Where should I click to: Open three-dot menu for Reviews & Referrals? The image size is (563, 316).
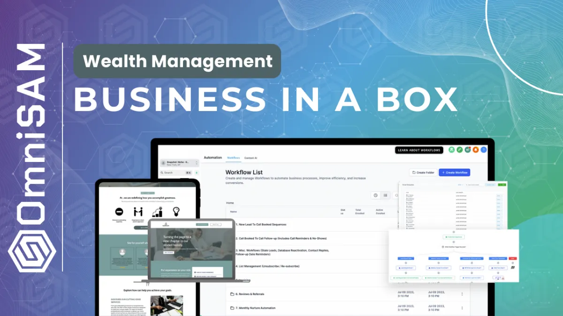tap(462, 294)
